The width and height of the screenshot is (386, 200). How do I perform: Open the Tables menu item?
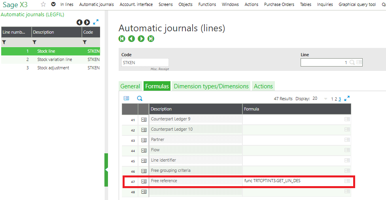305,4
